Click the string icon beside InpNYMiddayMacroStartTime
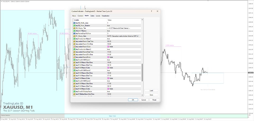The height and width of the screenshot is (121, 254). pyautogui.click(x=74, y=94)
